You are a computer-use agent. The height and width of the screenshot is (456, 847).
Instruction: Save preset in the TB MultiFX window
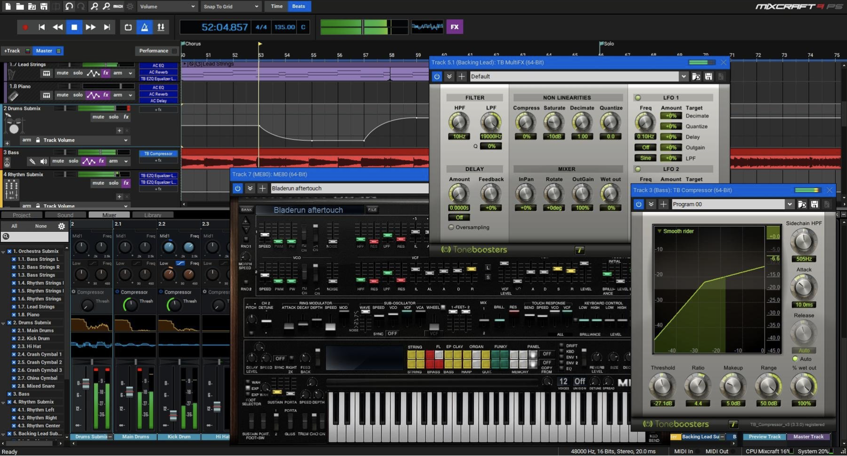point(708,76)
